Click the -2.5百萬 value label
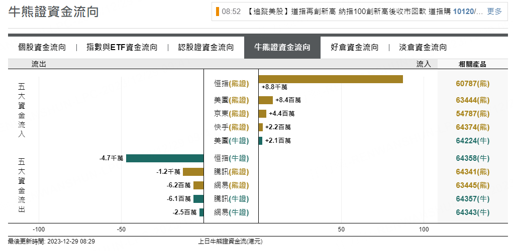The image size is (513, 251). point(185,212)
